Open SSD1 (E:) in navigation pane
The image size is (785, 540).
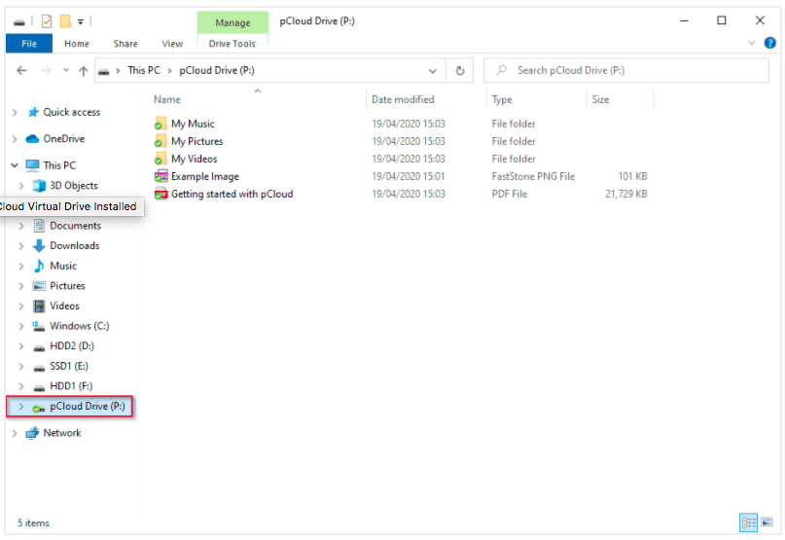(x=69, y=366)
